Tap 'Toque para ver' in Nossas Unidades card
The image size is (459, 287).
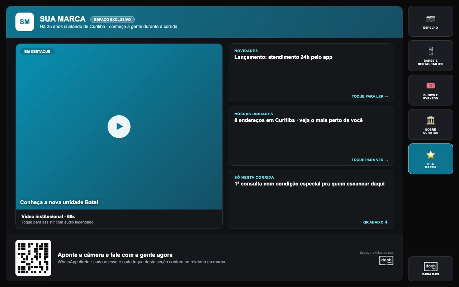(x=370, y=160)
